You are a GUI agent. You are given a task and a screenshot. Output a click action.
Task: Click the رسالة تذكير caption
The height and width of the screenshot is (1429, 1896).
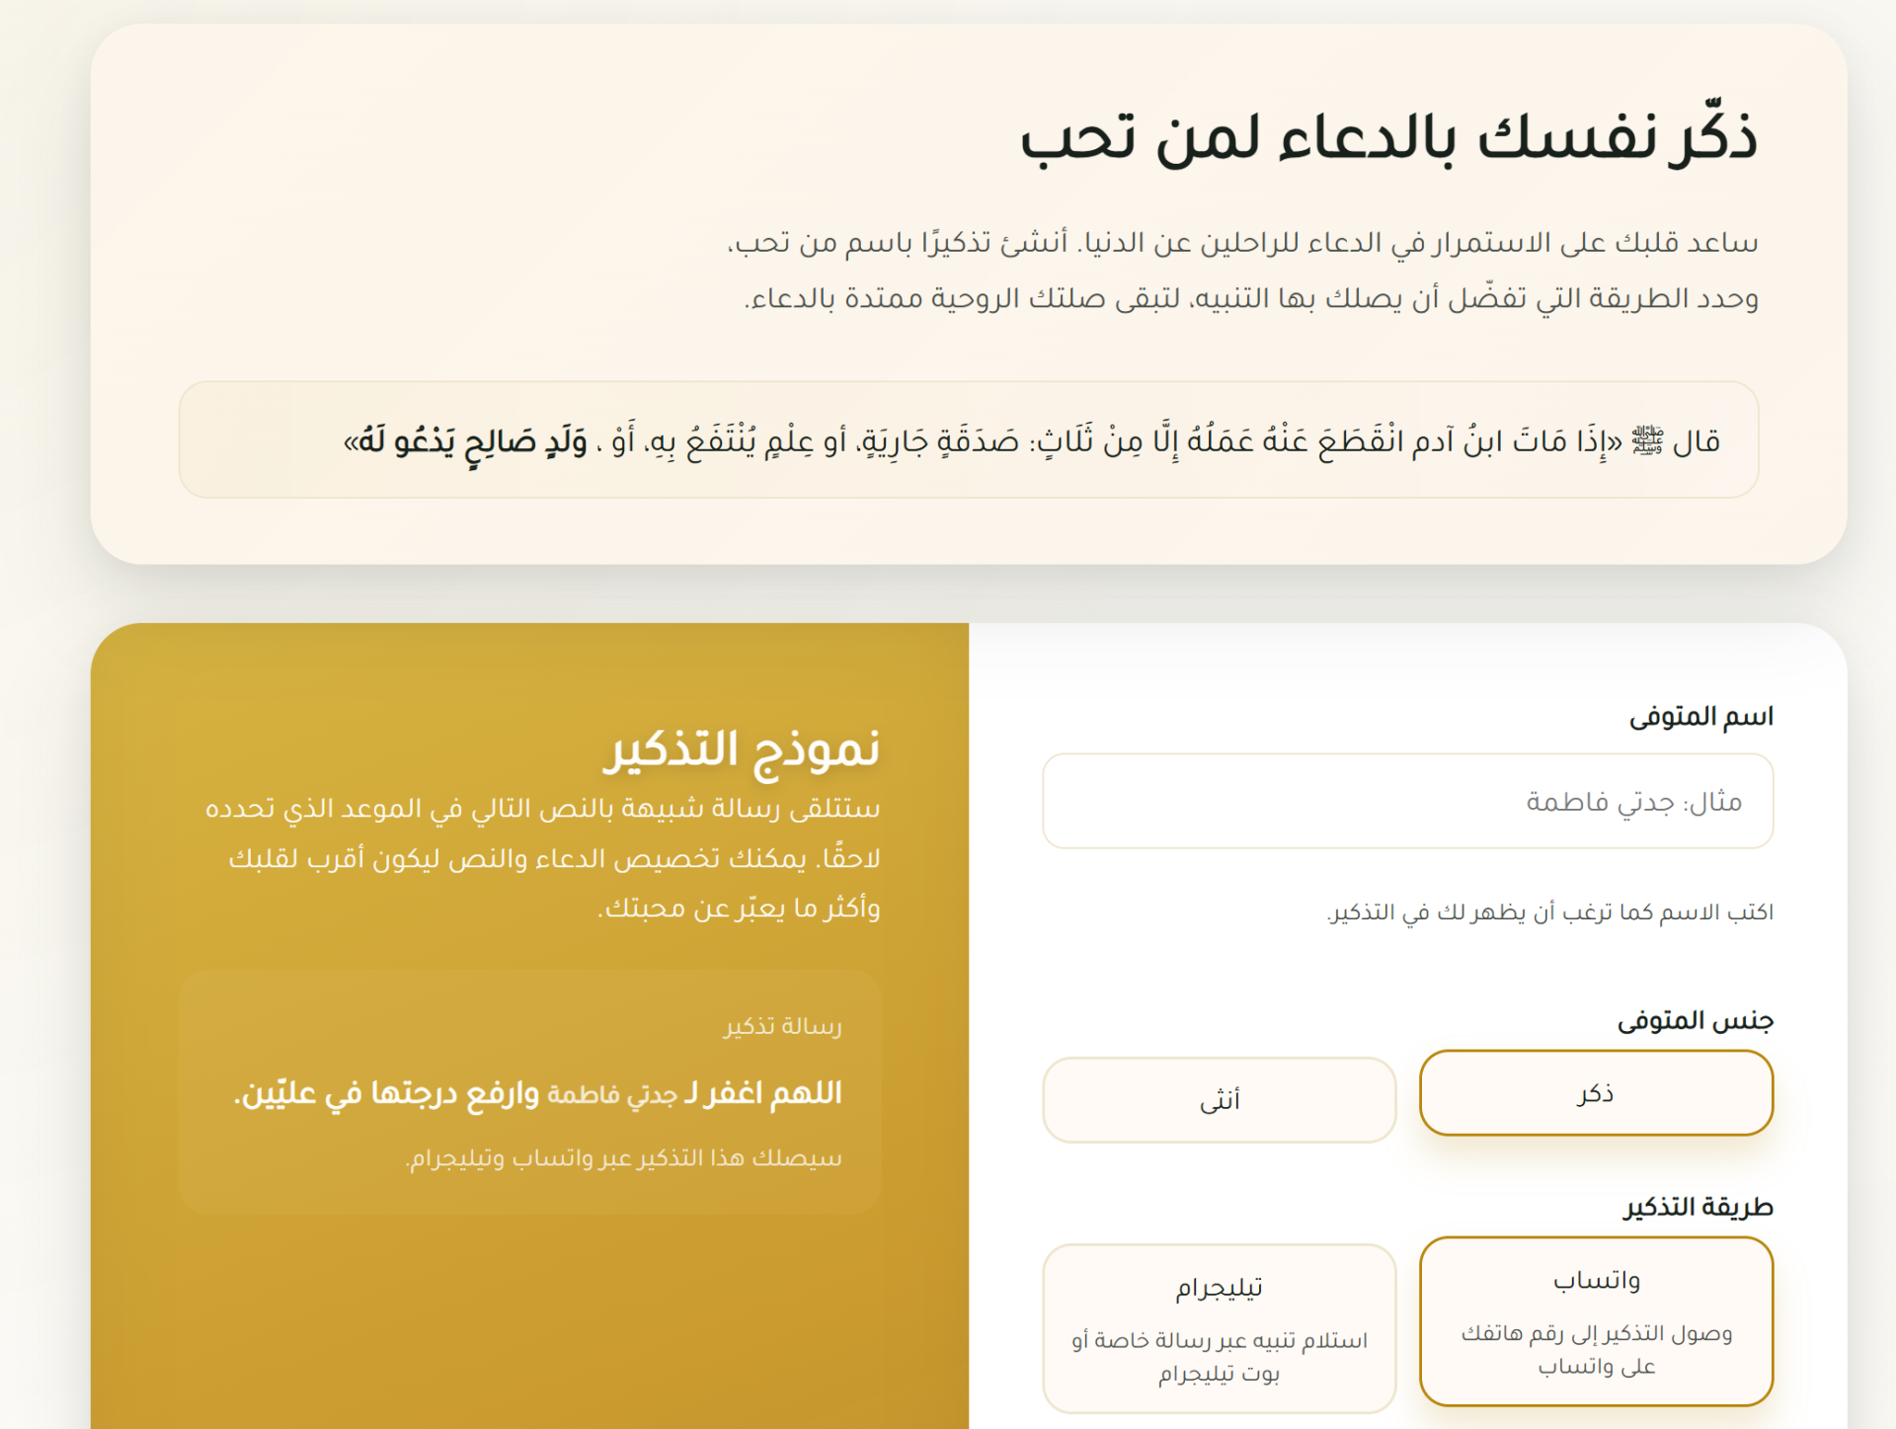click(782, 1026)
